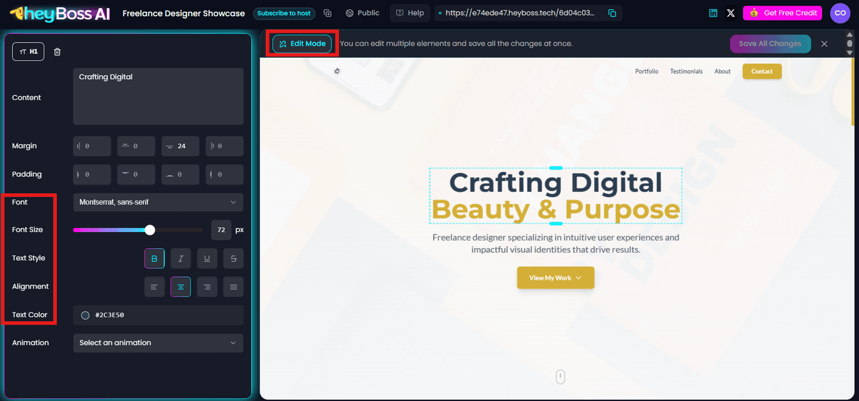Toggle the Public visibility setting
This screenshot has width=859, height=401.
pyautogui.click(x=362, y=13)
